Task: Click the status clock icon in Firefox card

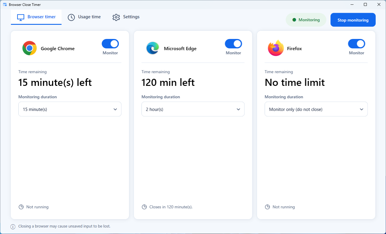Action: (267, 207)
